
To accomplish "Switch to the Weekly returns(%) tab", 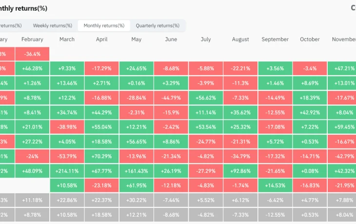I will tap(53, 26).
